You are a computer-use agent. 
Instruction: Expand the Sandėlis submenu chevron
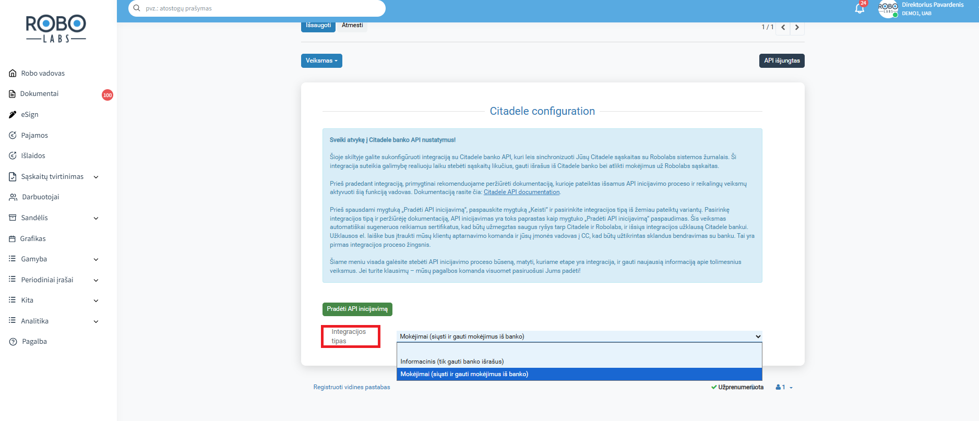click(x=96, y=218)
